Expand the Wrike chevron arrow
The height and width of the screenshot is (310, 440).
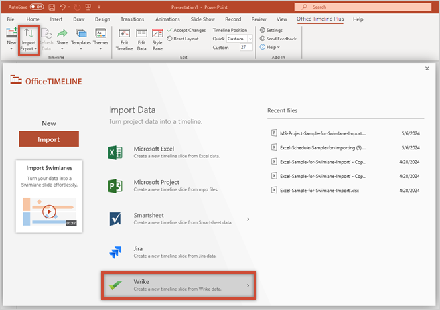tap(248, 285)
